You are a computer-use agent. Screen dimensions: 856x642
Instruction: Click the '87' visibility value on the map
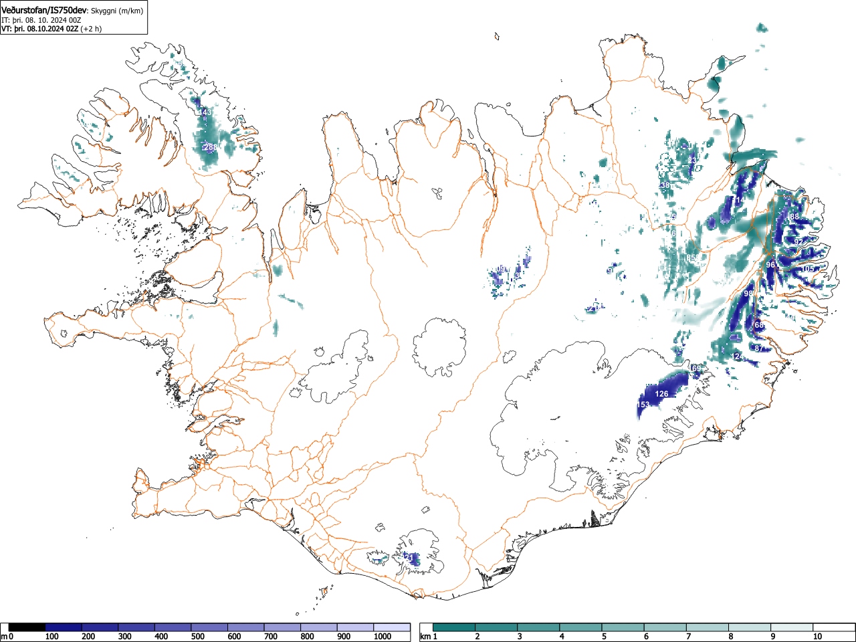pyautogui.click(x=759, y=349)
